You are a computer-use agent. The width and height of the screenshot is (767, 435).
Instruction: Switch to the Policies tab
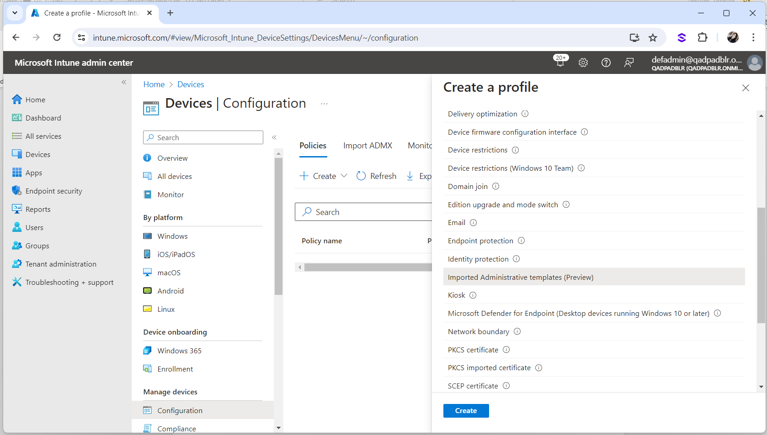[313, 146]
